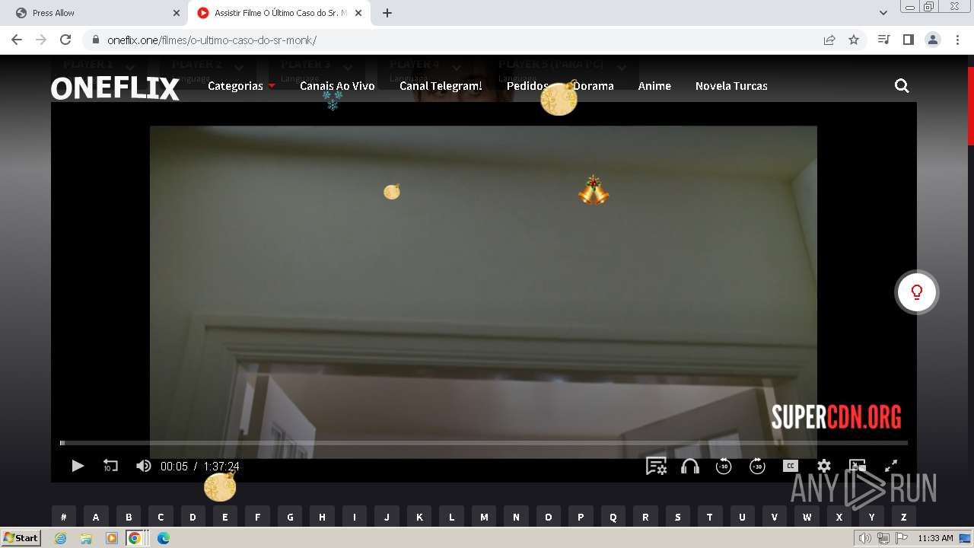
Task: Open Chrome three-dot menu
Action: click(x=956, y=40)
